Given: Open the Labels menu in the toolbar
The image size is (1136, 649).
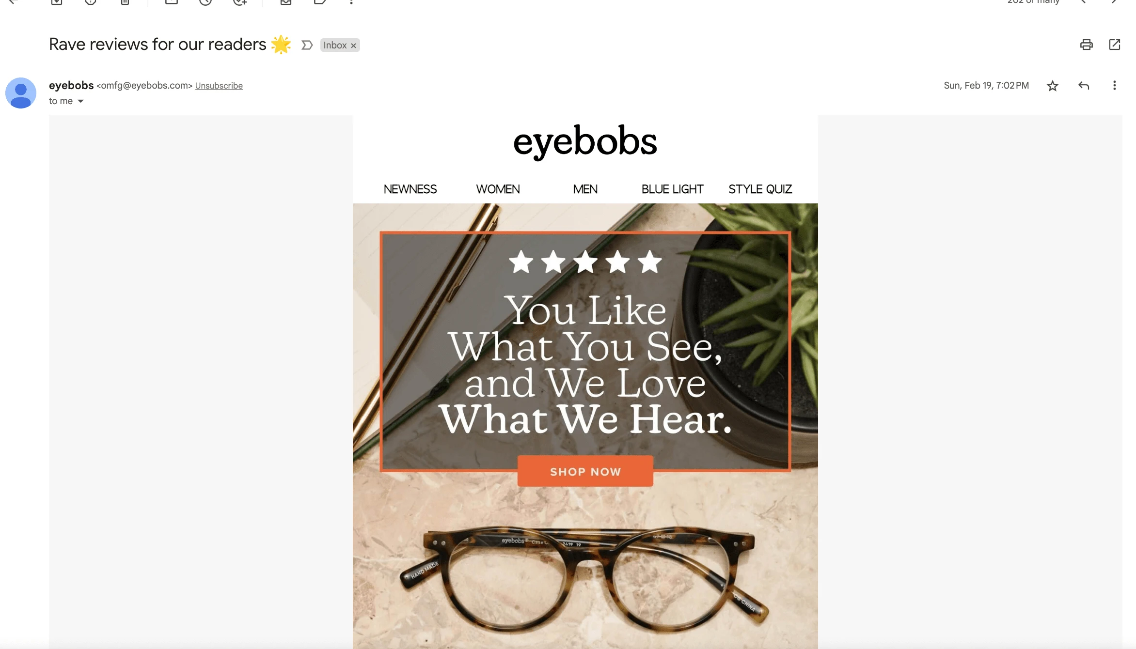Looking at the screenshot, I should [320, 1].
